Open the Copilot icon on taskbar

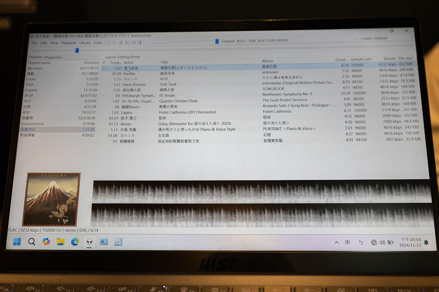click(x=46, y=242)
